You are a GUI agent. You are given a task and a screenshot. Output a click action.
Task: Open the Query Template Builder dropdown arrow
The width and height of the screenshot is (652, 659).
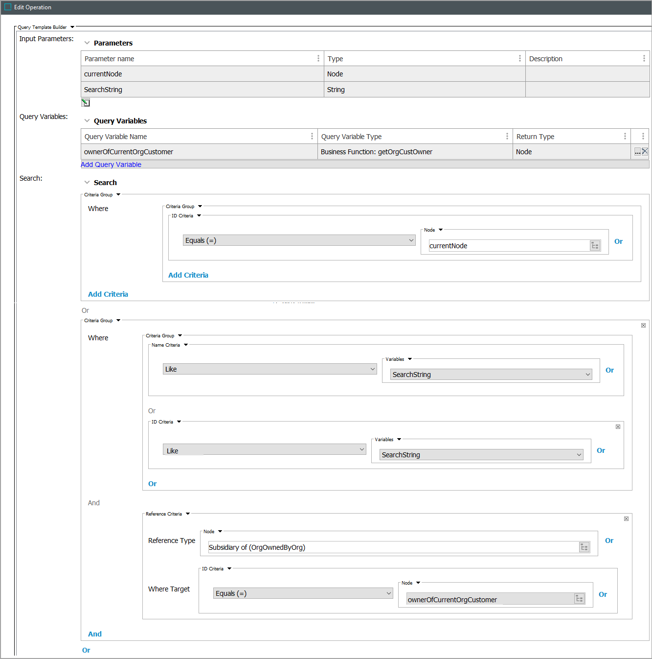[x=72, y=27]
